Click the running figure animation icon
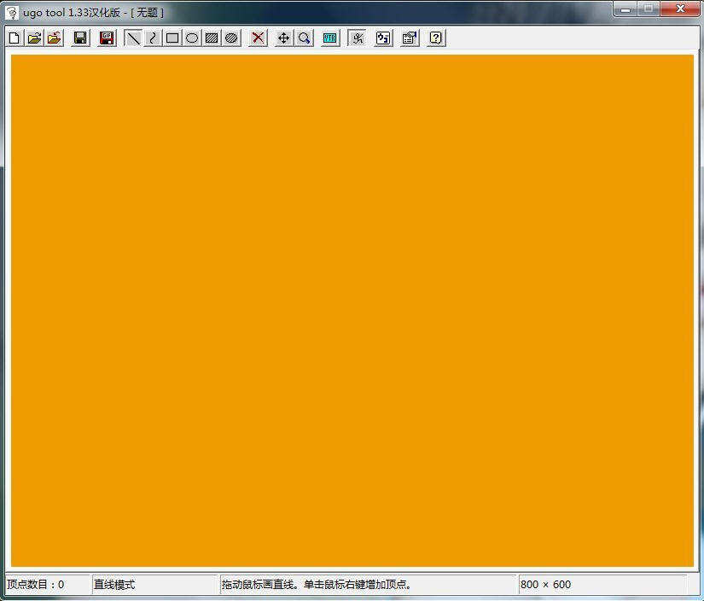The height and width of the screenshot is (601, 704). [357, 38]
